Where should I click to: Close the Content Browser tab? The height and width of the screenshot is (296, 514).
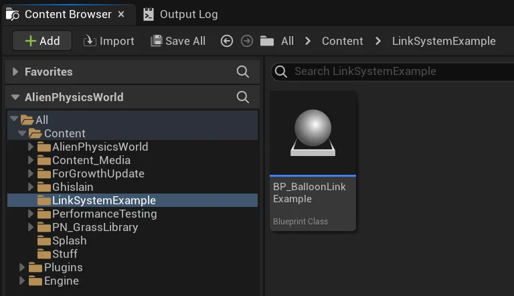tap(120, 14)
